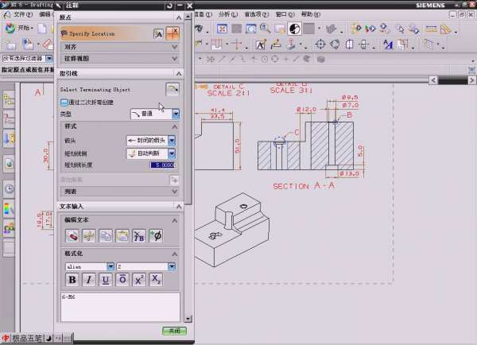Enable the 通过二次折弯创建 checkbox
Image resolution: width=477 pixels, height=345 pixels.
(64, 102)
